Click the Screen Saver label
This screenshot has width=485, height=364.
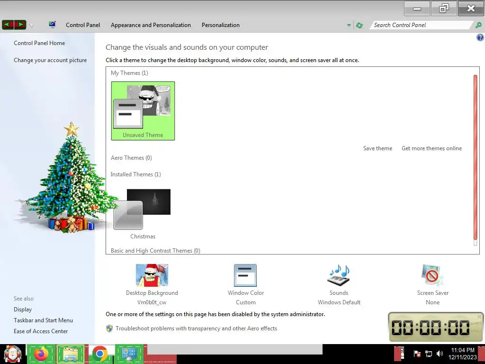point(433,293)
